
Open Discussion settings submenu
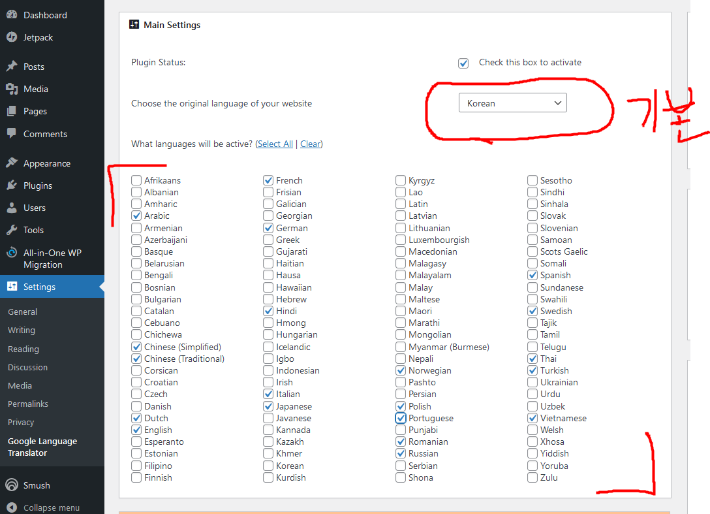(27, 367)
